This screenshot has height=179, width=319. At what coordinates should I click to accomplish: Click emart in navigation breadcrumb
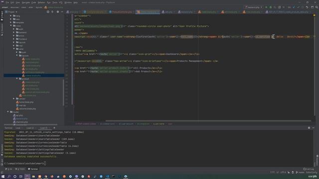tap(4, 7)
